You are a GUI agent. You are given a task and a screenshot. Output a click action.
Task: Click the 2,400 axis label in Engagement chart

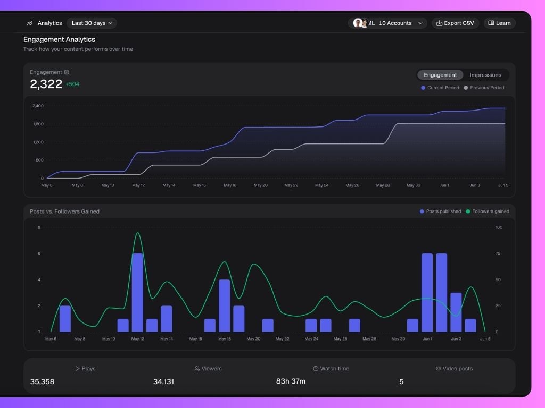[x=38, y=106]
